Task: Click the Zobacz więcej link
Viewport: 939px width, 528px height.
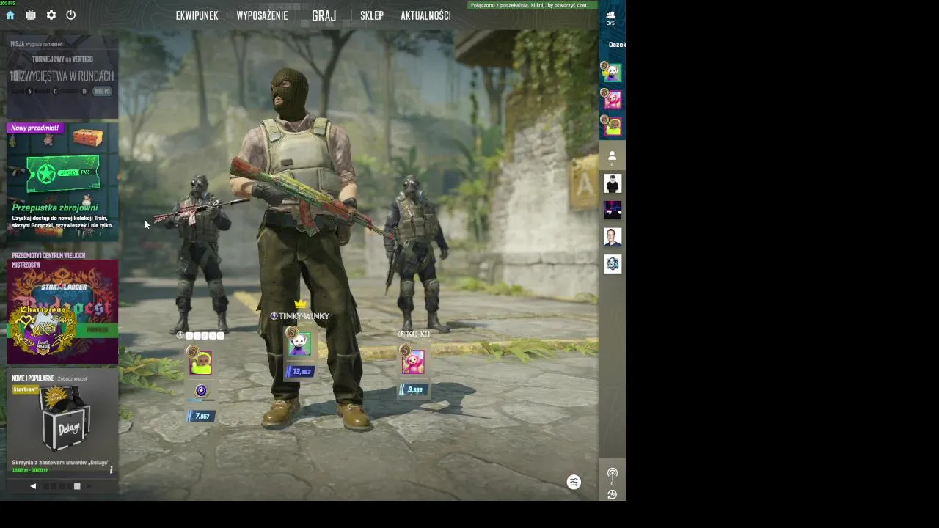Action: click(72, 378)
